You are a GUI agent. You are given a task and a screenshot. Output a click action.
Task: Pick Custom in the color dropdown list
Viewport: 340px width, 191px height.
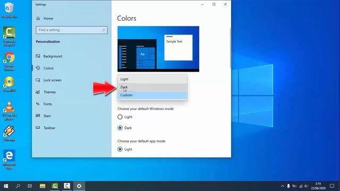coord(152,95)
